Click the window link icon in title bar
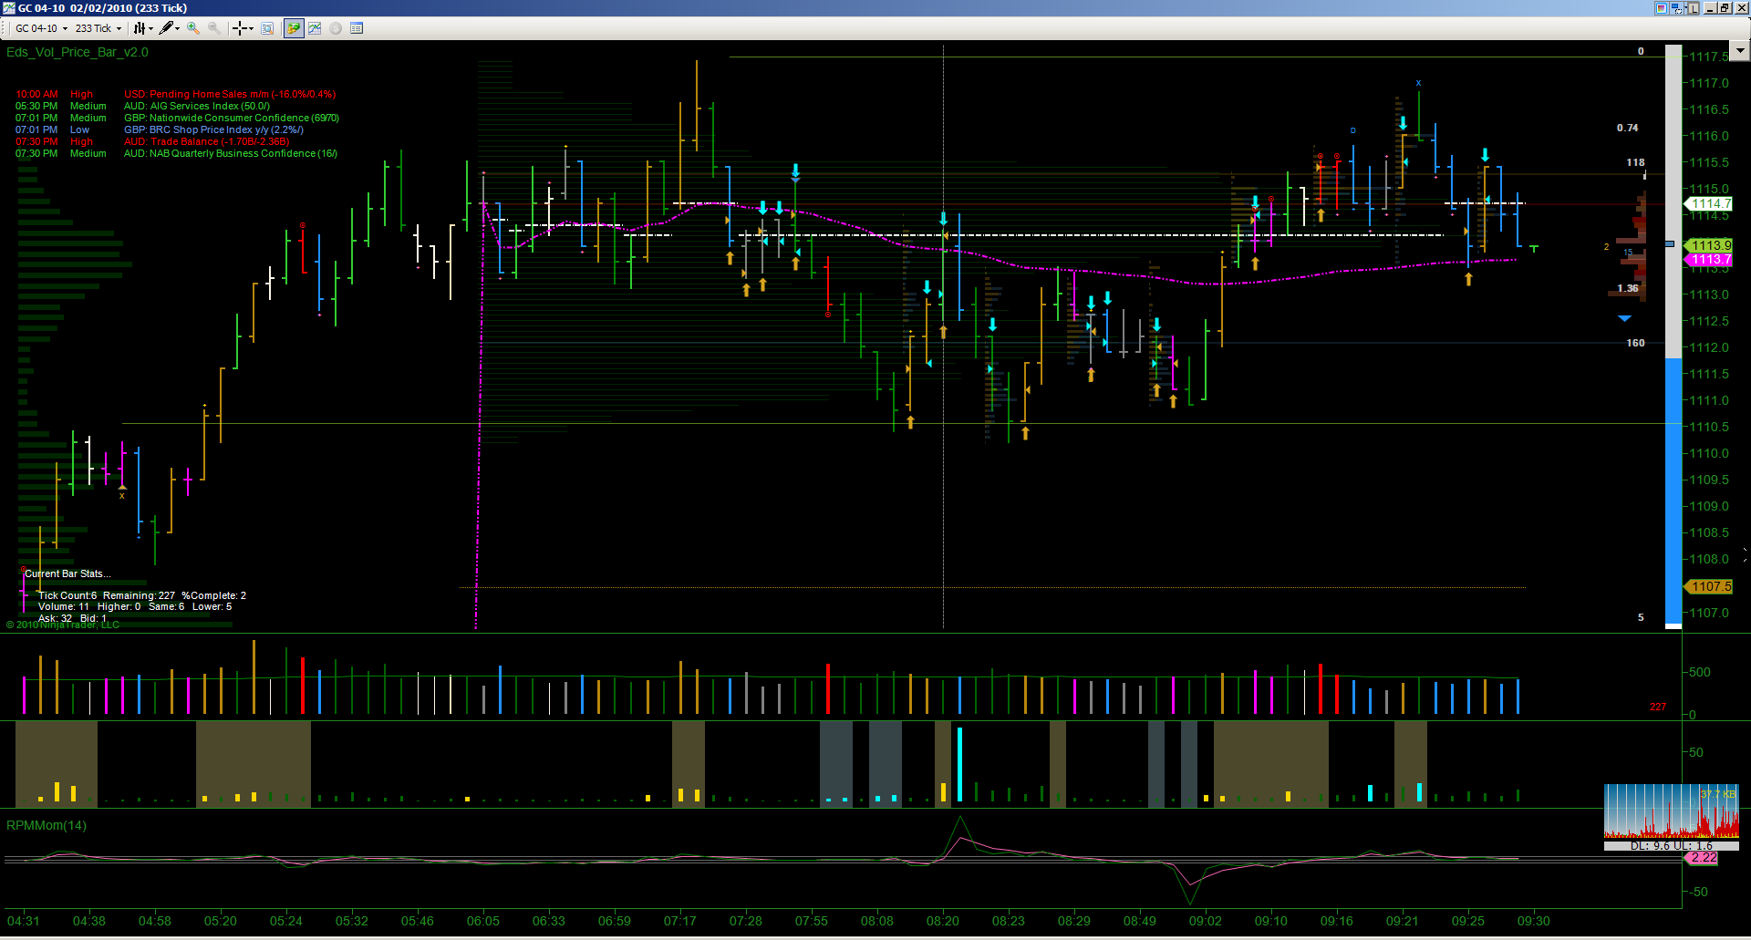 pos(1676,8)
